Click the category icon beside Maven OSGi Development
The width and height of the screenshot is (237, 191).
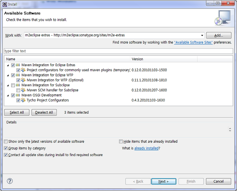coord(18,95)
